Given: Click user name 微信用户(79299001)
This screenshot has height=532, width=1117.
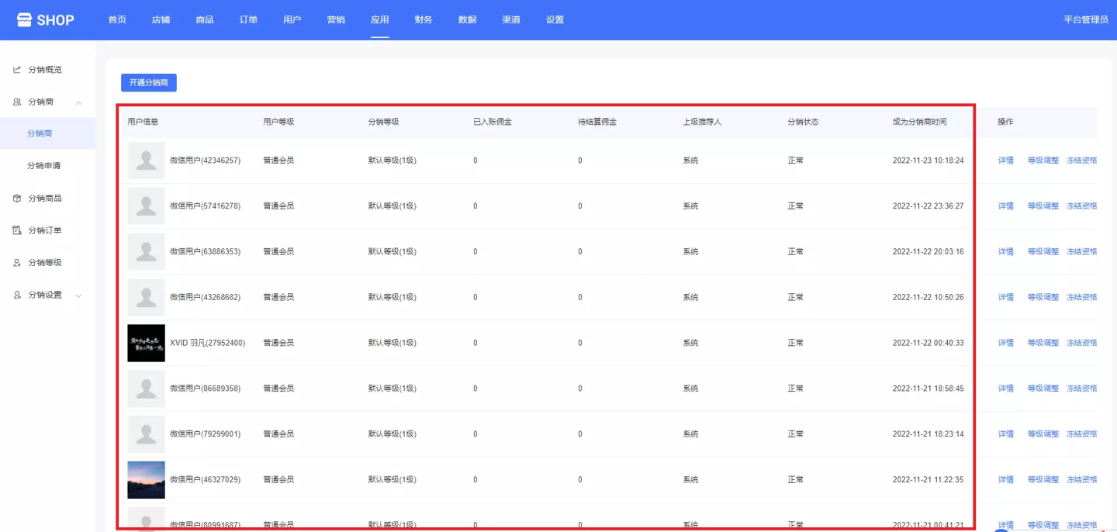Looking at the screenshot, I should tap(206, 434).
